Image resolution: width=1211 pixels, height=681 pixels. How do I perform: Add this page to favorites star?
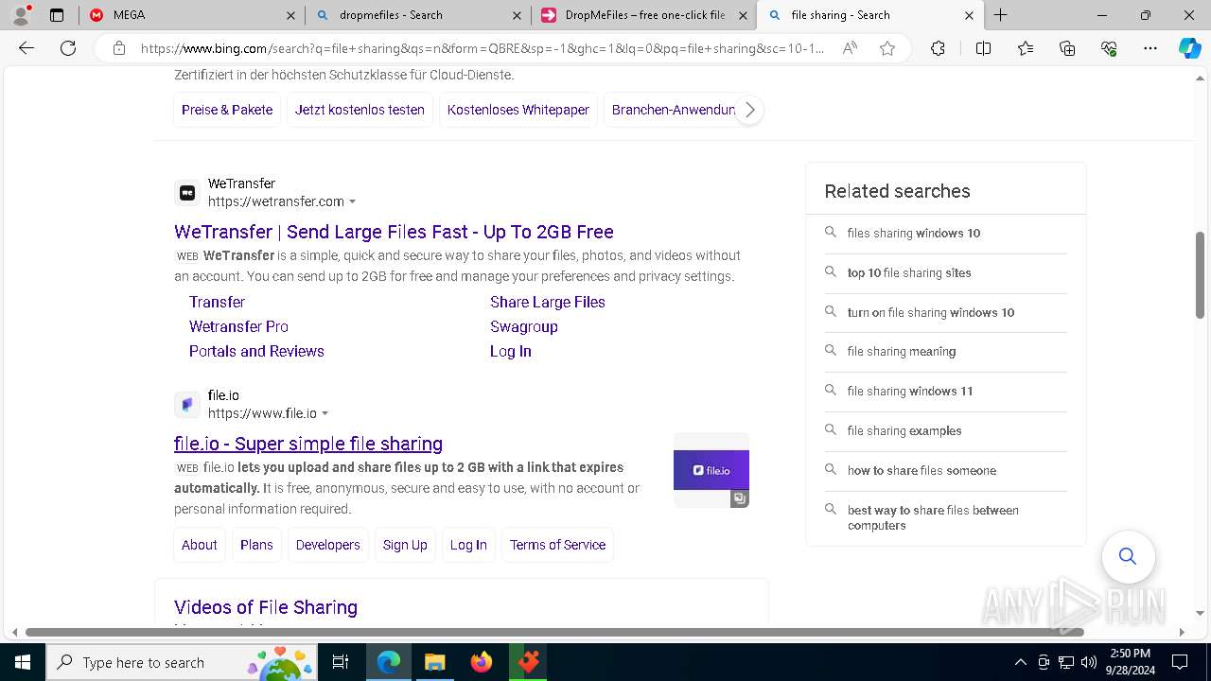(887, 48)
